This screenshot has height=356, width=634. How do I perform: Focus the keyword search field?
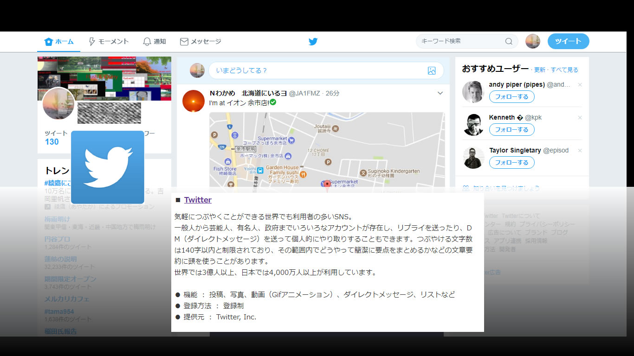(x=466, y=41)
